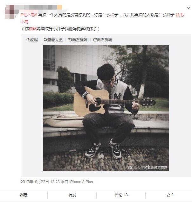Click the rotate right arrow icon
The height and width of the screenshot is (202, 192).
[x=95, y=40]
